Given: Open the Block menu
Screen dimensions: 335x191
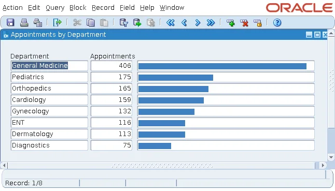Looking at the screenshot, I should tap(78, 8).
